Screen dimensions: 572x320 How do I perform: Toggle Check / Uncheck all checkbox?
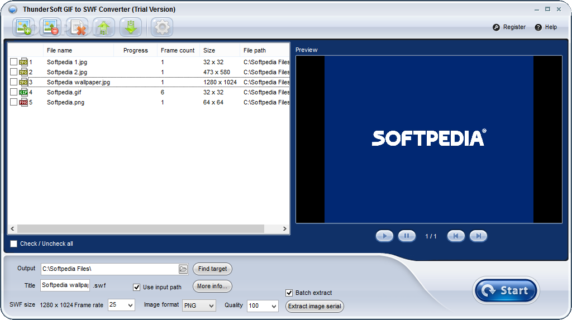coord(13,243)
